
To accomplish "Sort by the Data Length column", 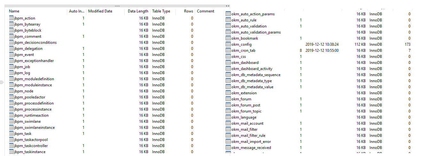I will point(138,11).
